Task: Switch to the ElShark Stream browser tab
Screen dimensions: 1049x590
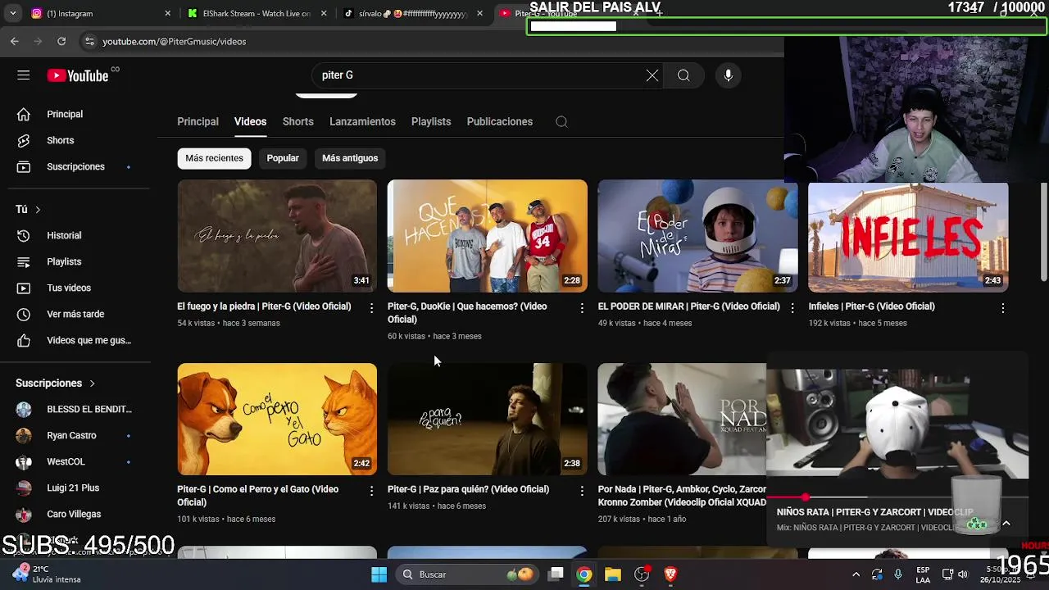Action: pyautogui.click(x=256, y=13)
